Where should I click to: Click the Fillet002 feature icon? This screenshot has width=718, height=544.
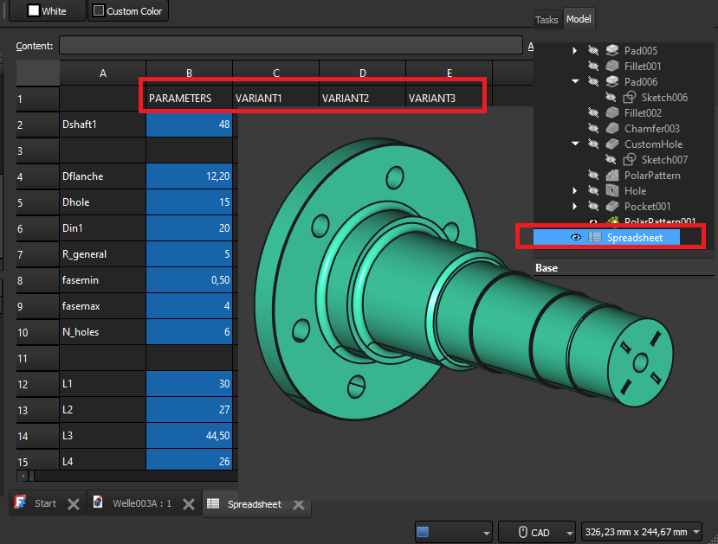612,112
